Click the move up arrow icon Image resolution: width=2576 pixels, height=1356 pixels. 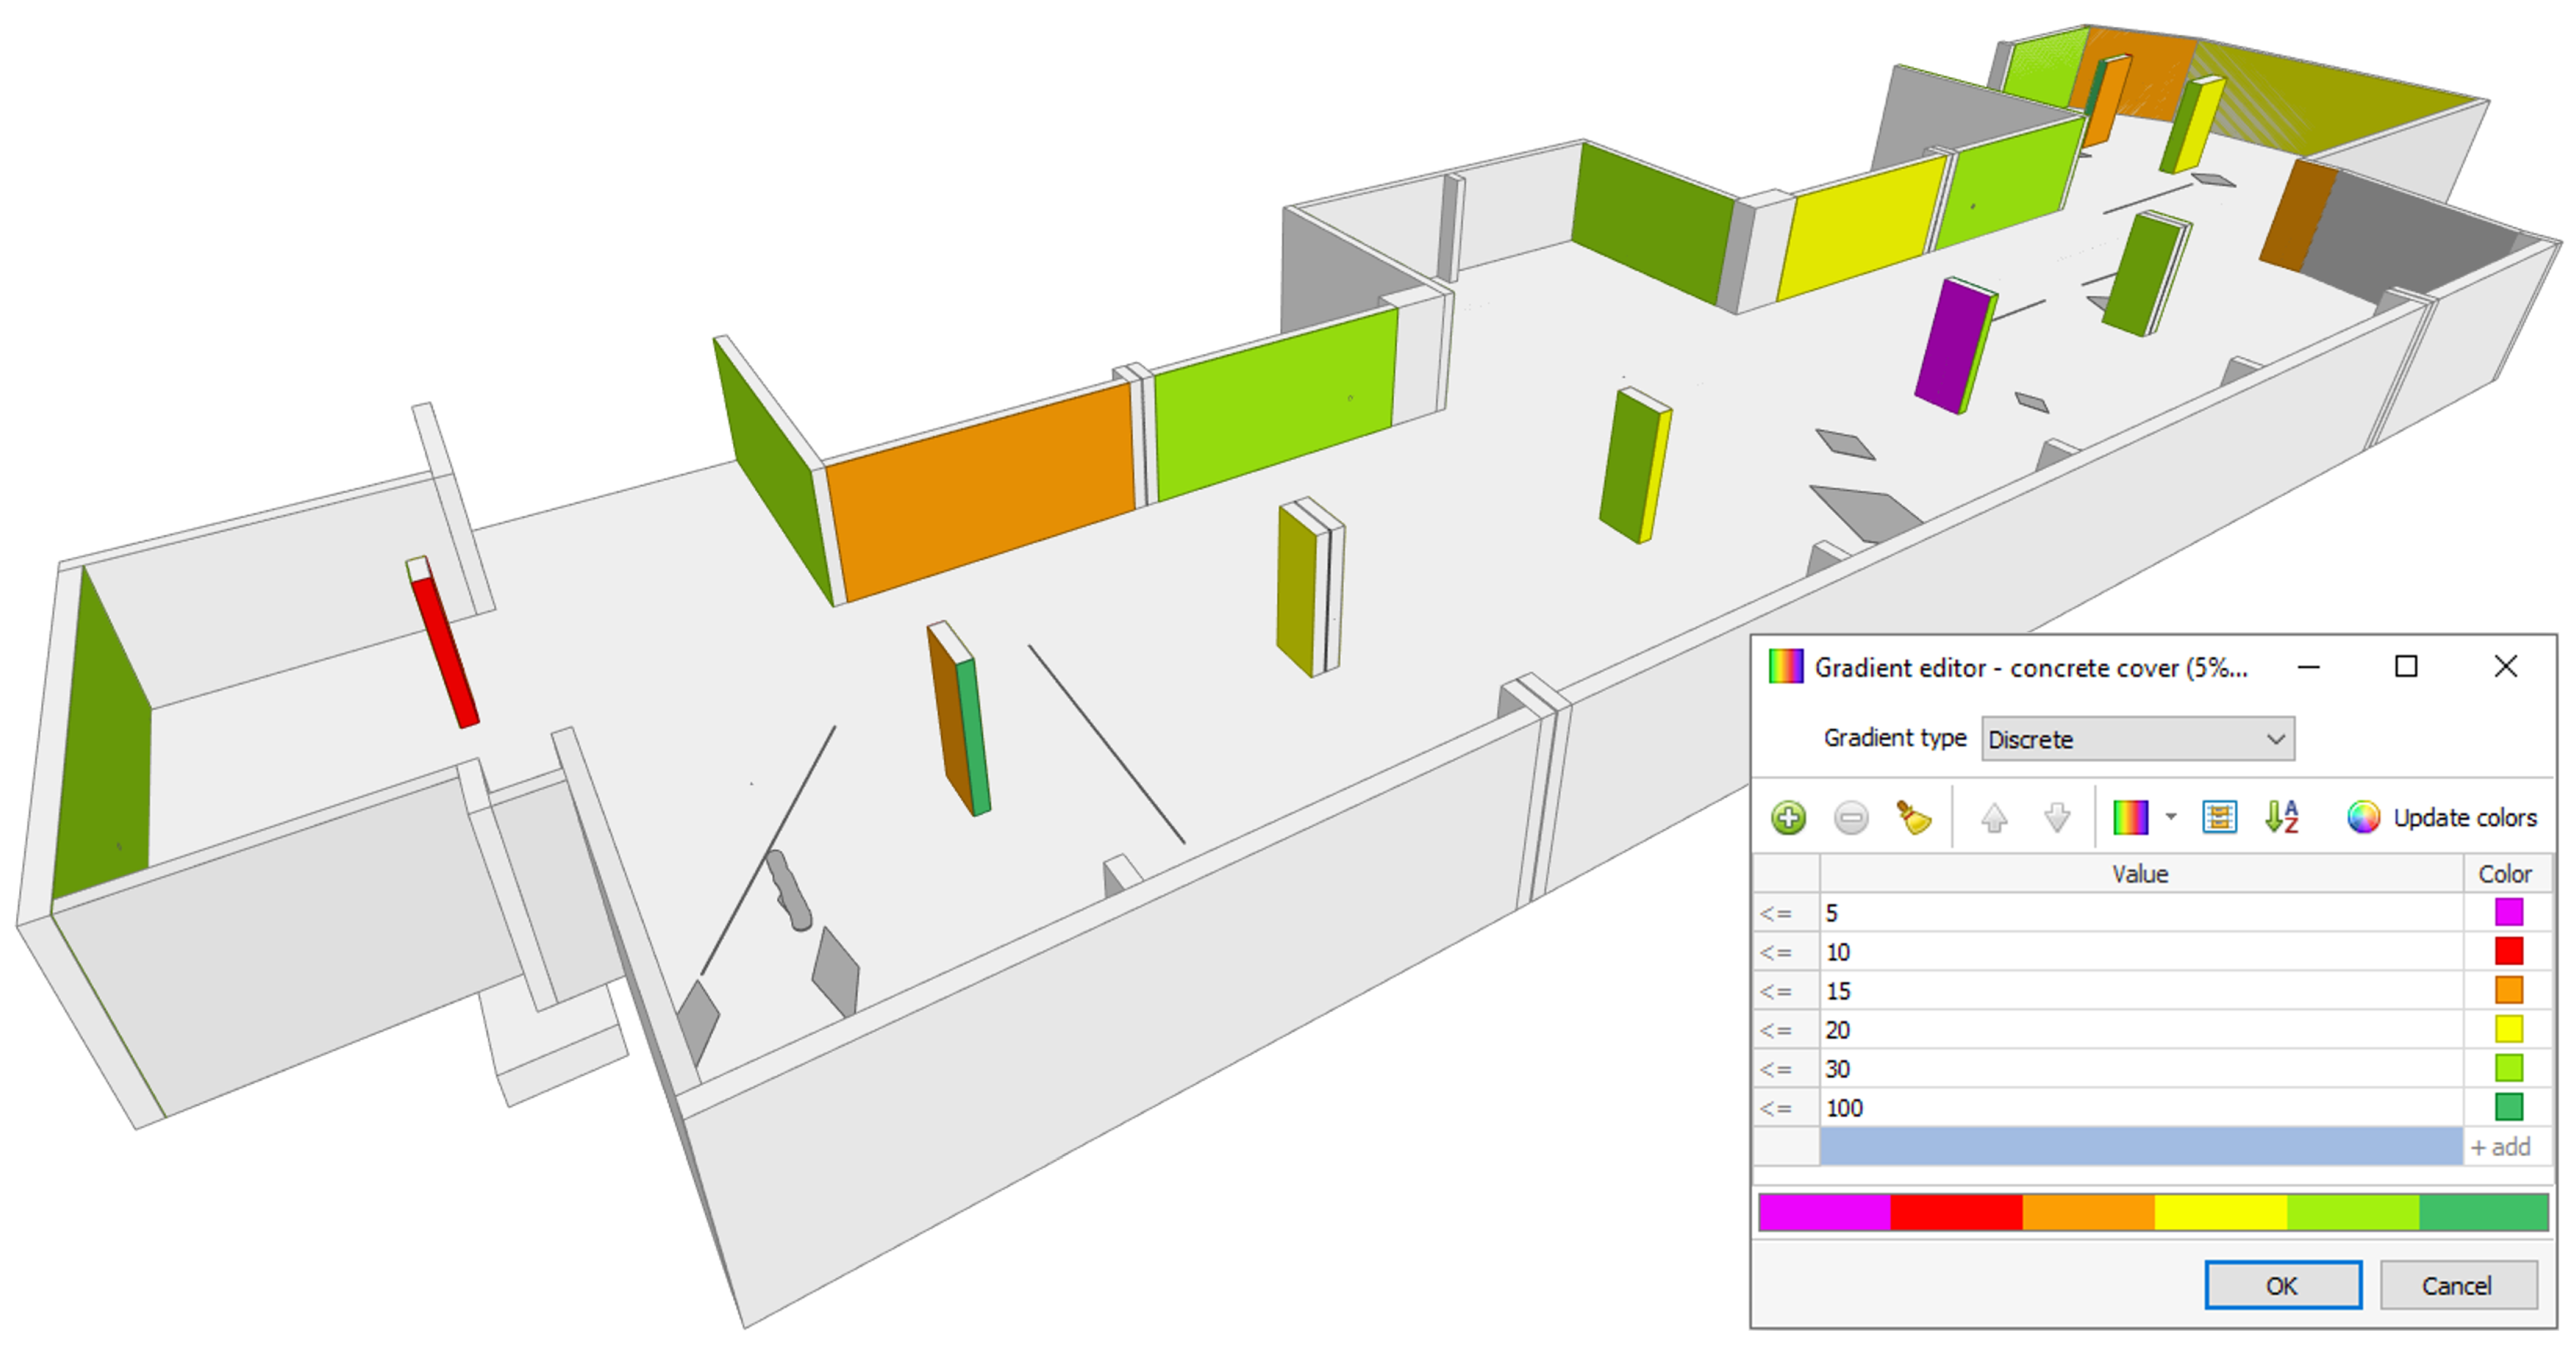tap(1994, 818)
